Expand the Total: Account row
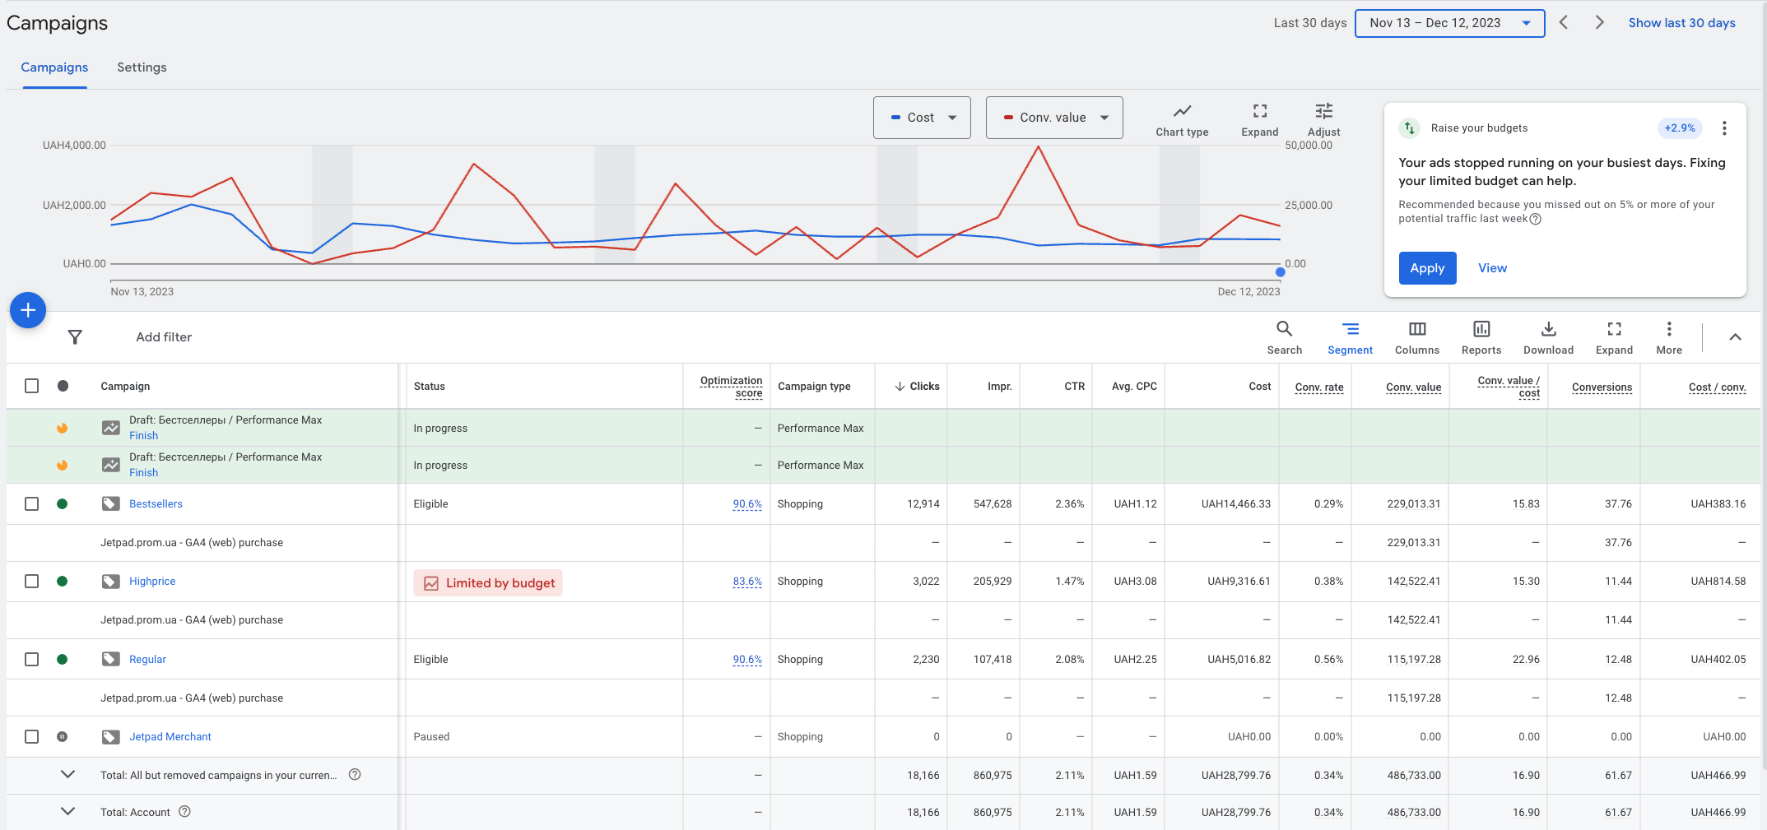The width and height of the screenshot is (1767, 830). [68, 812]
